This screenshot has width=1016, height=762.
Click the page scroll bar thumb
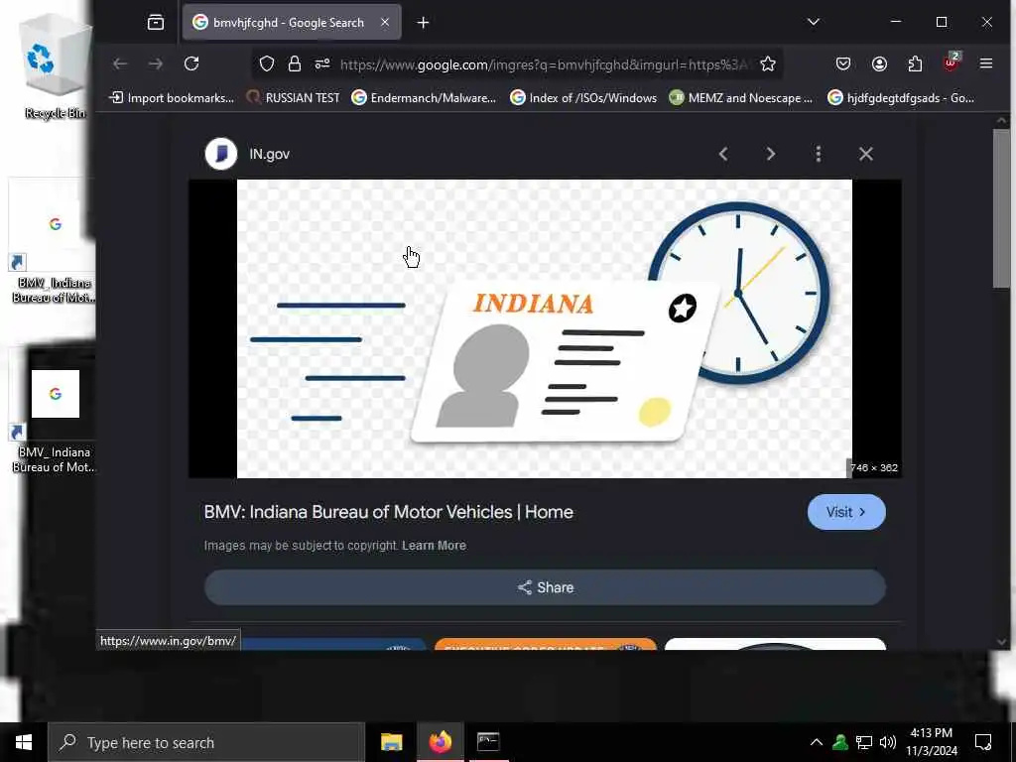[x=1002, y=207]
